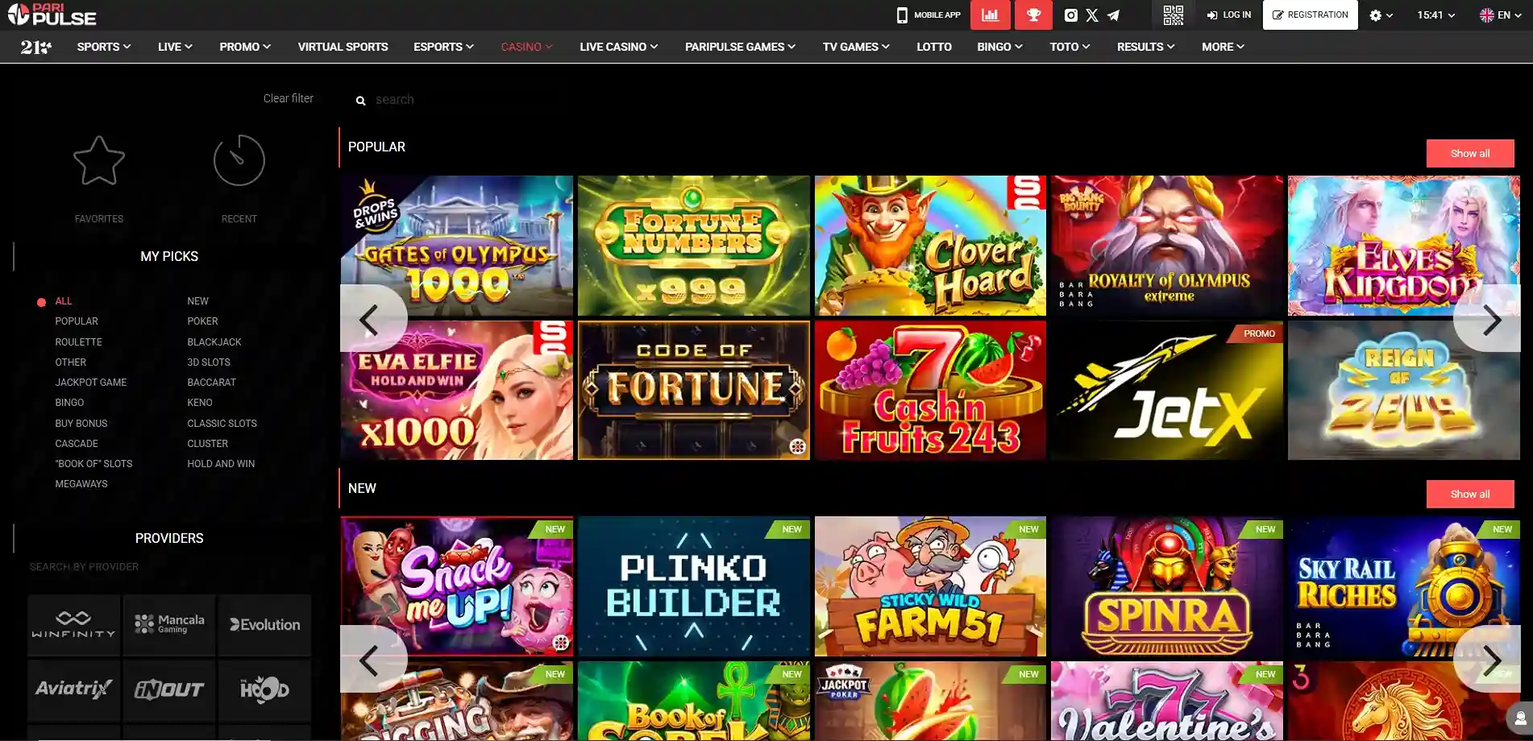This screenshot has height=741, width=1533.
Task: Click the 21+ age restriction logo
Action: tap(35, 48)
